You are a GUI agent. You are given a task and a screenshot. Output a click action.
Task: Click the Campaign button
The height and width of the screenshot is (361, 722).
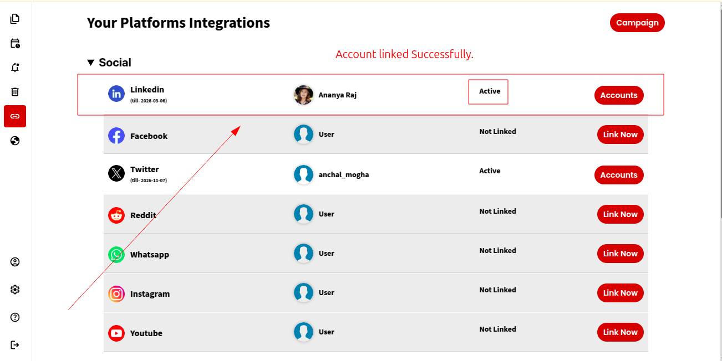pyautogui.click(x=637, y=23)
